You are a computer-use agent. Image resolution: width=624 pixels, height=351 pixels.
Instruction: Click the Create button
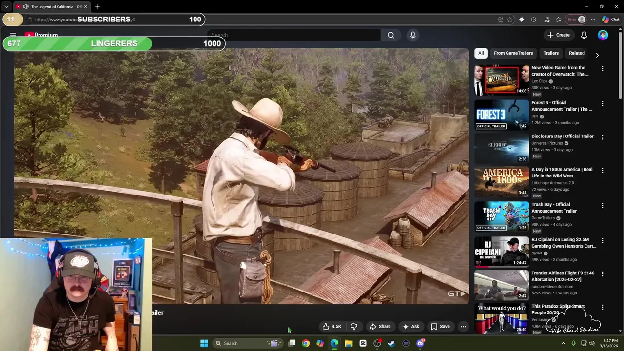[558, 35]
